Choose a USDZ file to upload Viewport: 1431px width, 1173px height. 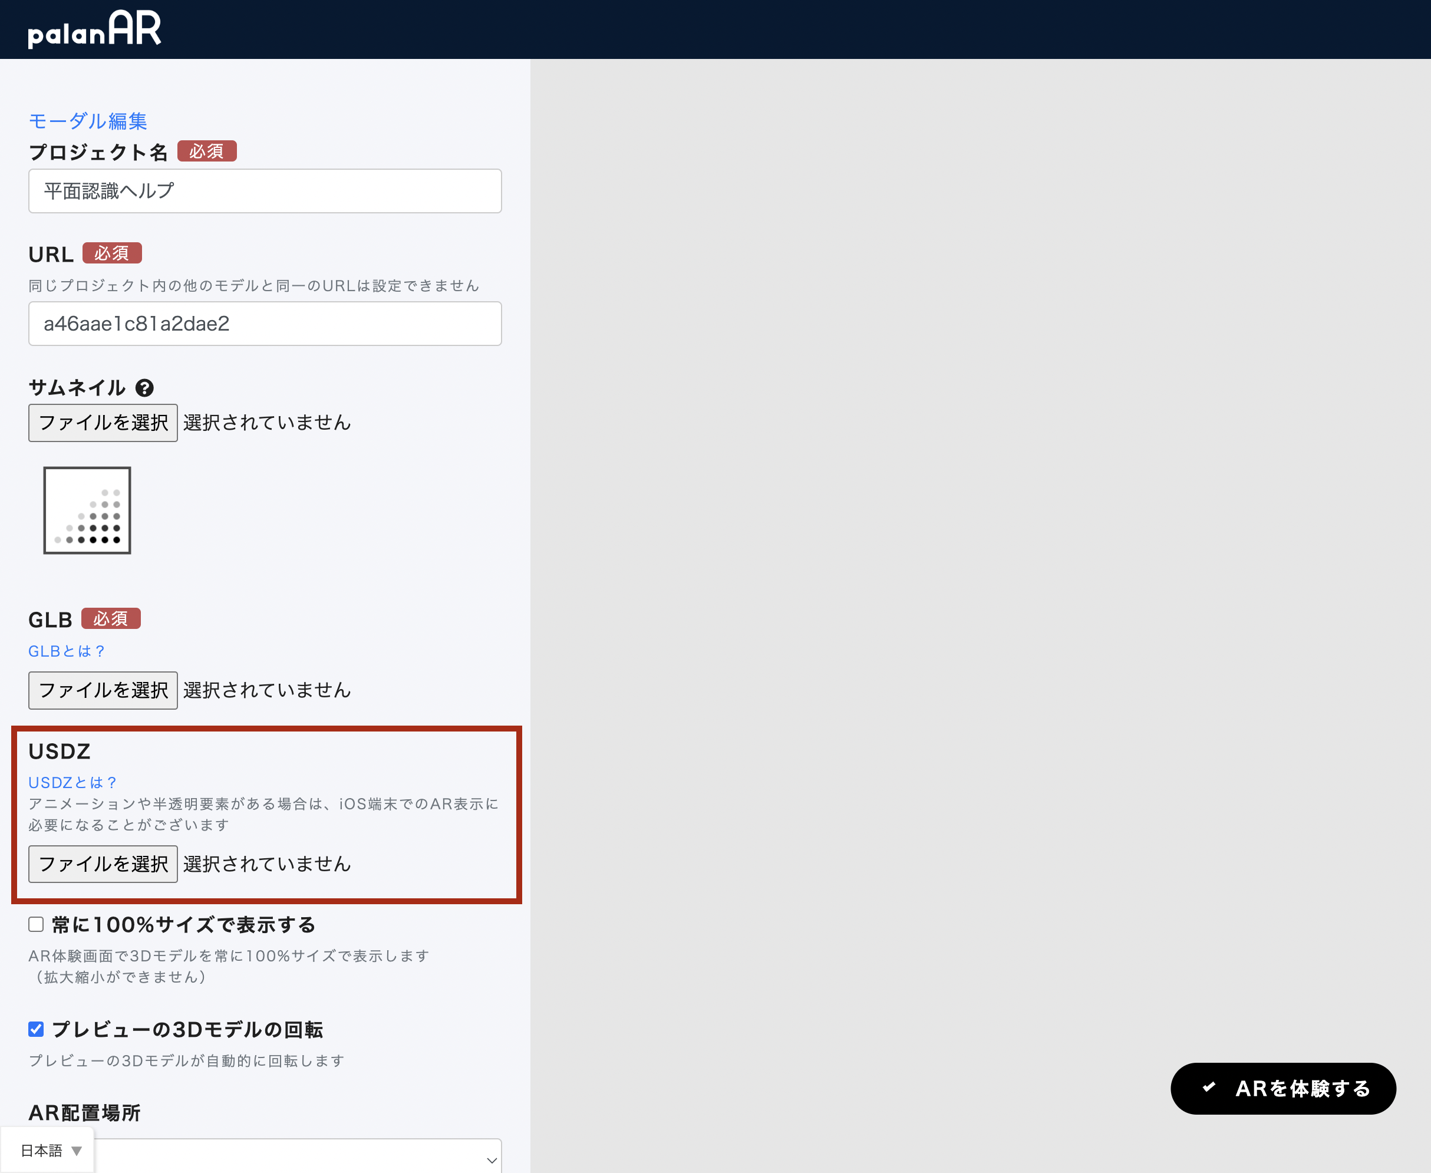click(x=103, y=864)
